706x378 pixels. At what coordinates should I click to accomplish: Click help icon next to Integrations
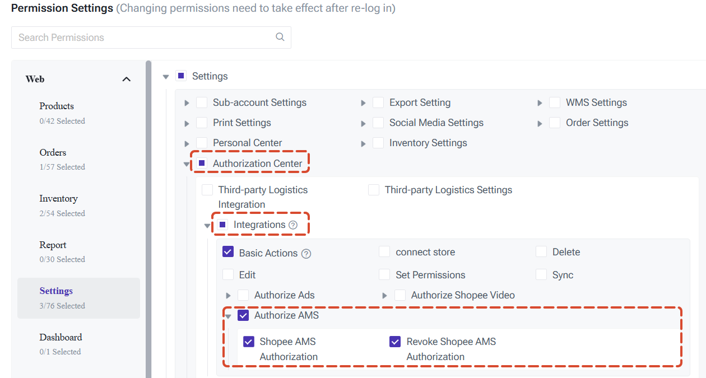tap(293, 225)
